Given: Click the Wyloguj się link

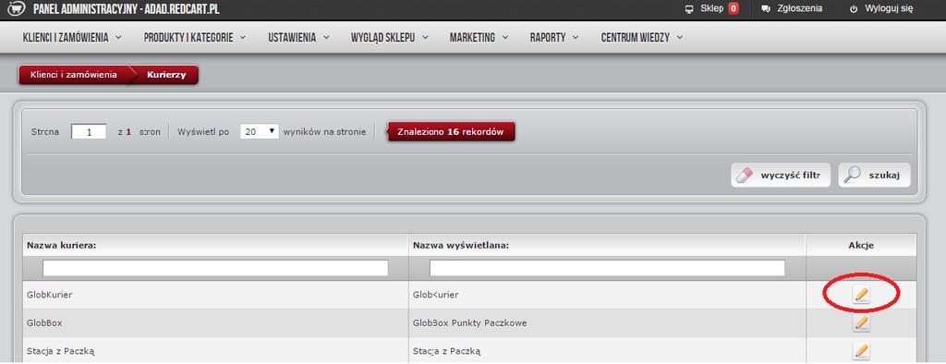Looking at the screenshot, I should coord(890,9).
